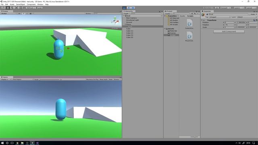Toggle 2D mode in Scene view
The width and height of the screenshot is (258, 145).
[x=19, y=13]
